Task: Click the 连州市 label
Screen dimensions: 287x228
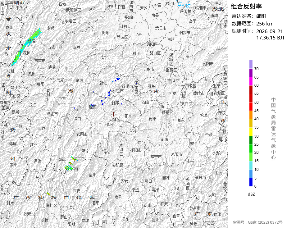Action: coord(157,220)
